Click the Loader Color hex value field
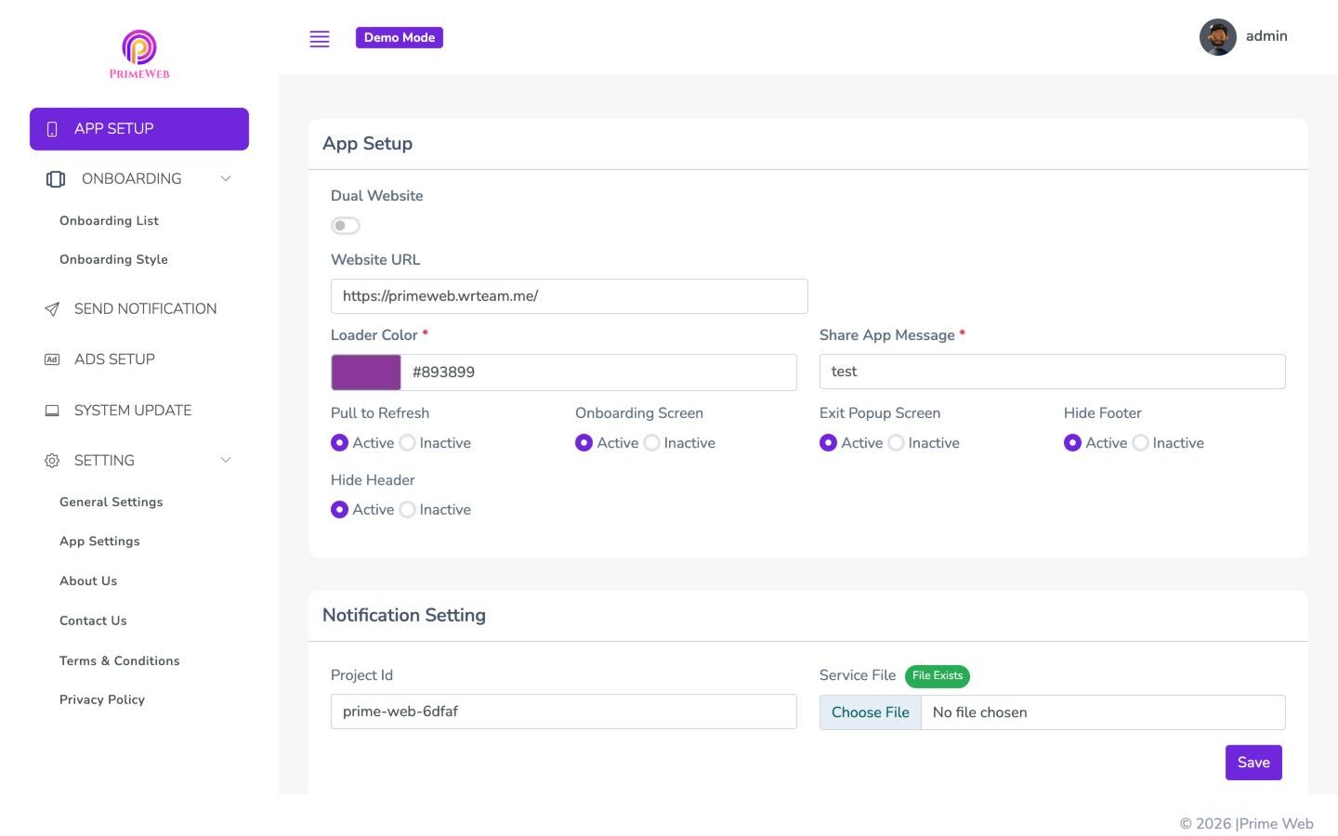The height and width of the screenshot is (836, 1338). pos(598,372)
